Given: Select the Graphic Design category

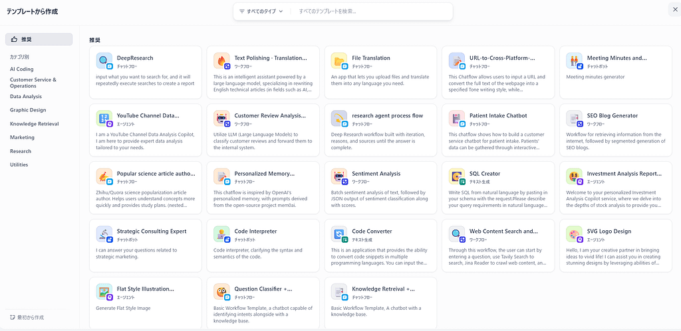Looking at the screenshot, I should click(28, 110).
